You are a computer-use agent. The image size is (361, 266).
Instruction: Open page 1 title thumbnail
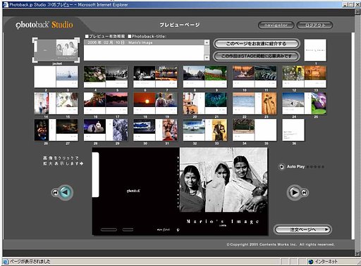point(315,50)
